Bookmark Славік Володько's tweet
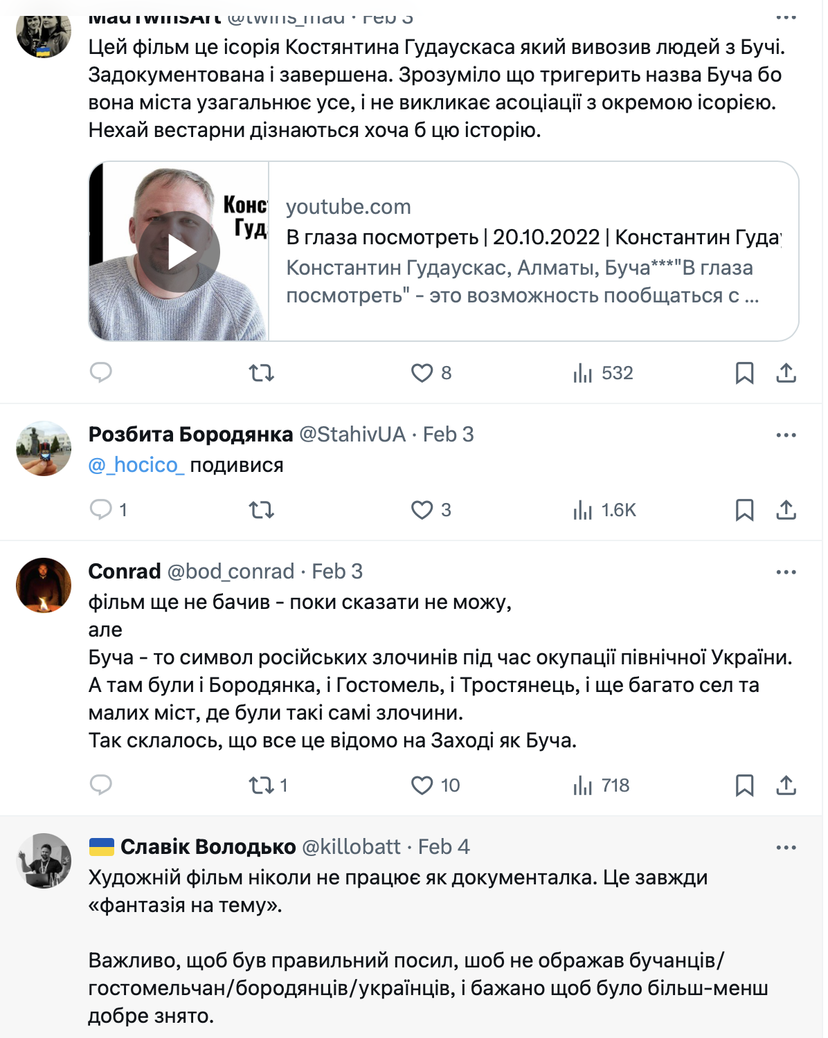The width and height of the screenshot is (828, 1038). click(744, 1031)
